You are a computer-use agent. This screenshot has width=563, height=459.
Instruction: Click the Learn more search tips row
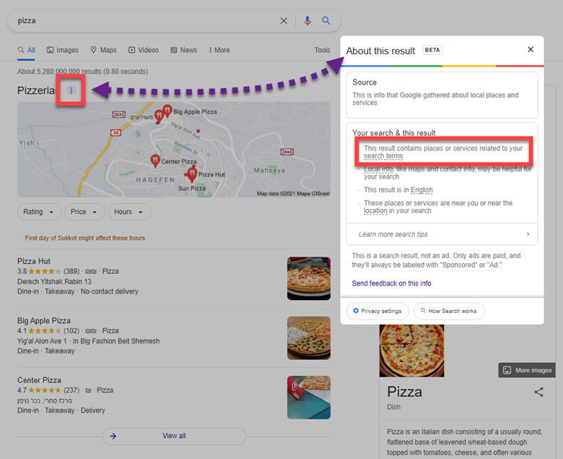tap(442, 234)
